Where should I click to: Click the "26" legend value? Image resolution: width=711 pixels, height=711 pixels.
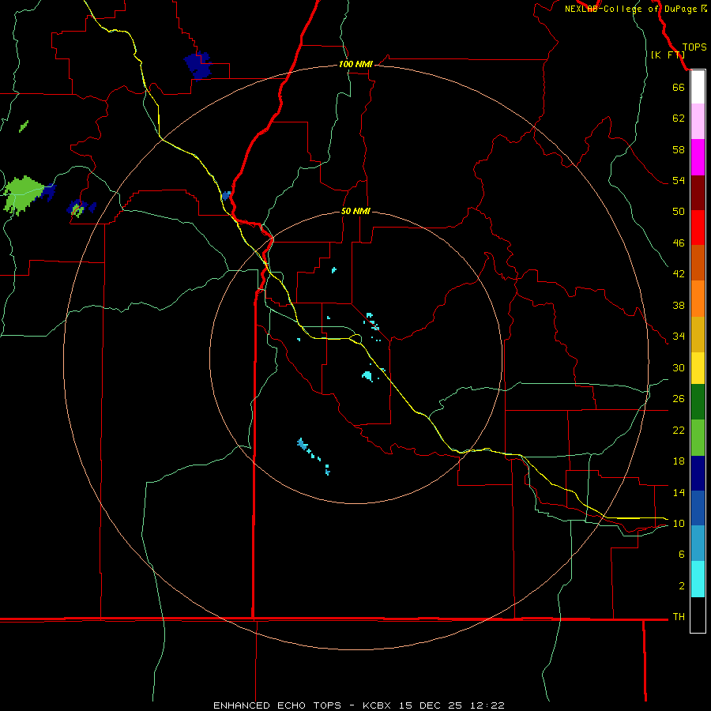tap(679, 399)
